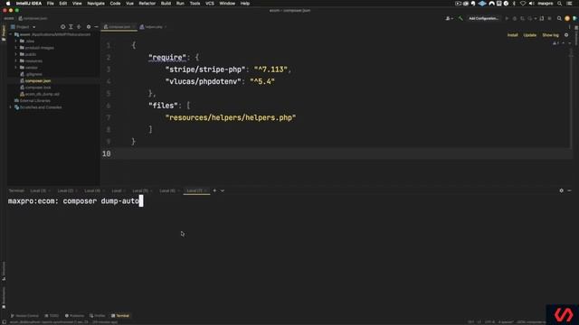Viewport: 579px width, 325px height.
Task: Click macOS Spotlight search icon
Action: (x=559, y=4)
